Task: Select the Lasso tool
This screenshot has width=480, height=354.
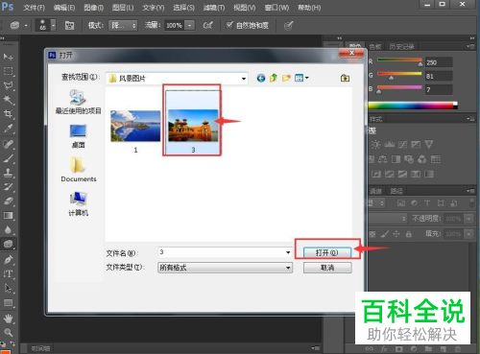Action: pos(8,85)
